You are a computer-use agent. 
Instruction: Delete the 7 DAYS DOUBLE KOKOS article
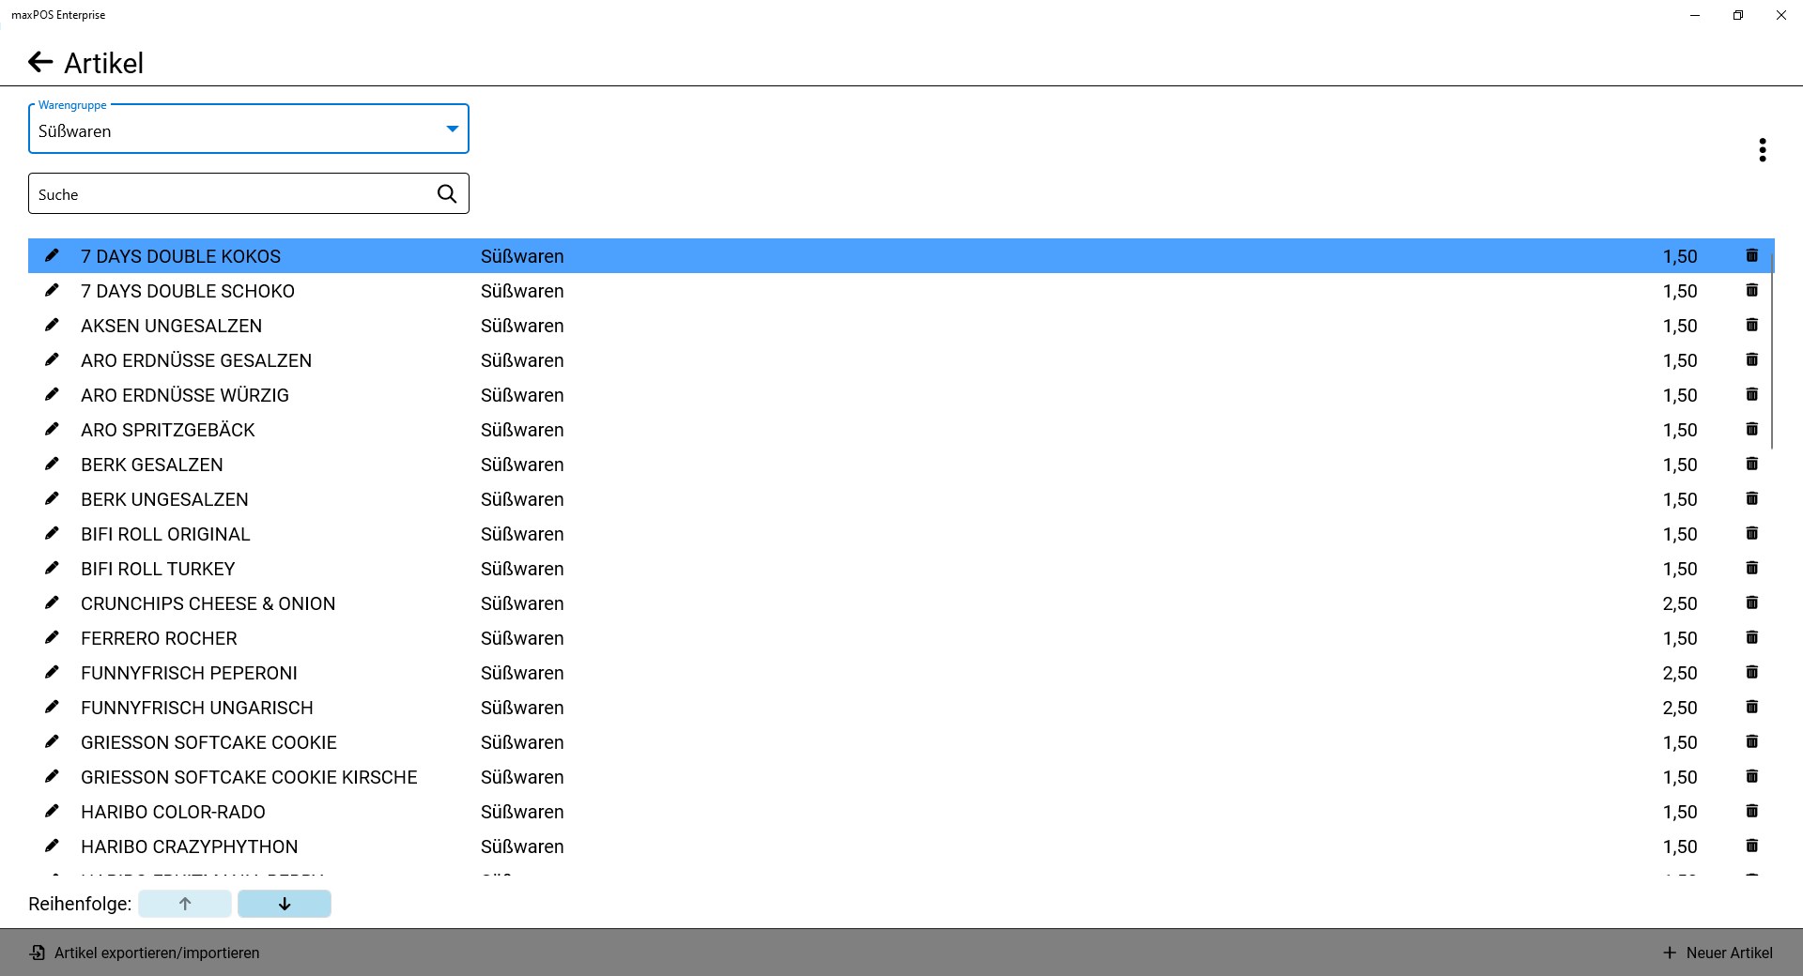click(1751, 255)
